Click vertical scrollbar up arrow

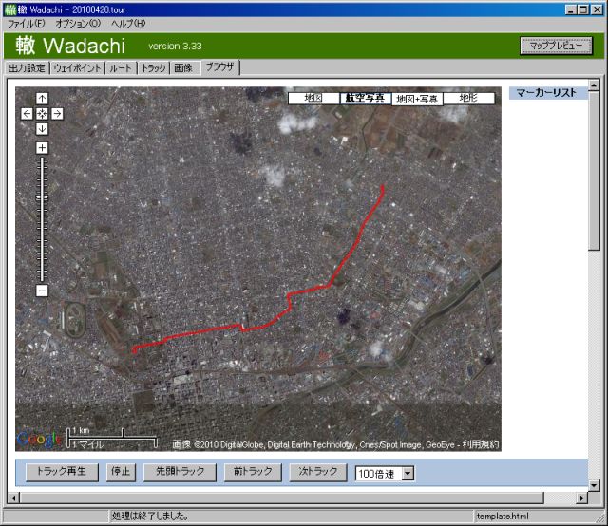pyautogui.click(x=594, y=85)
